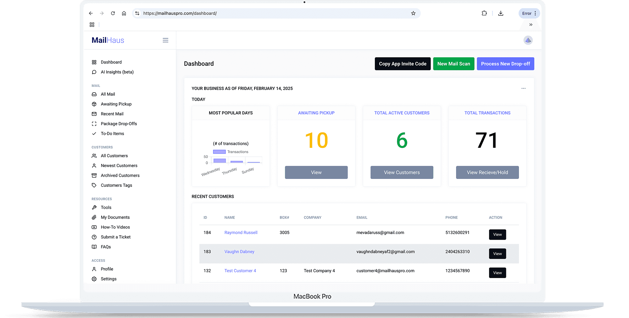This screenshot has height=318, width=629.
Task: Click View under Awaiting Pickup
Action: [316, 172]
